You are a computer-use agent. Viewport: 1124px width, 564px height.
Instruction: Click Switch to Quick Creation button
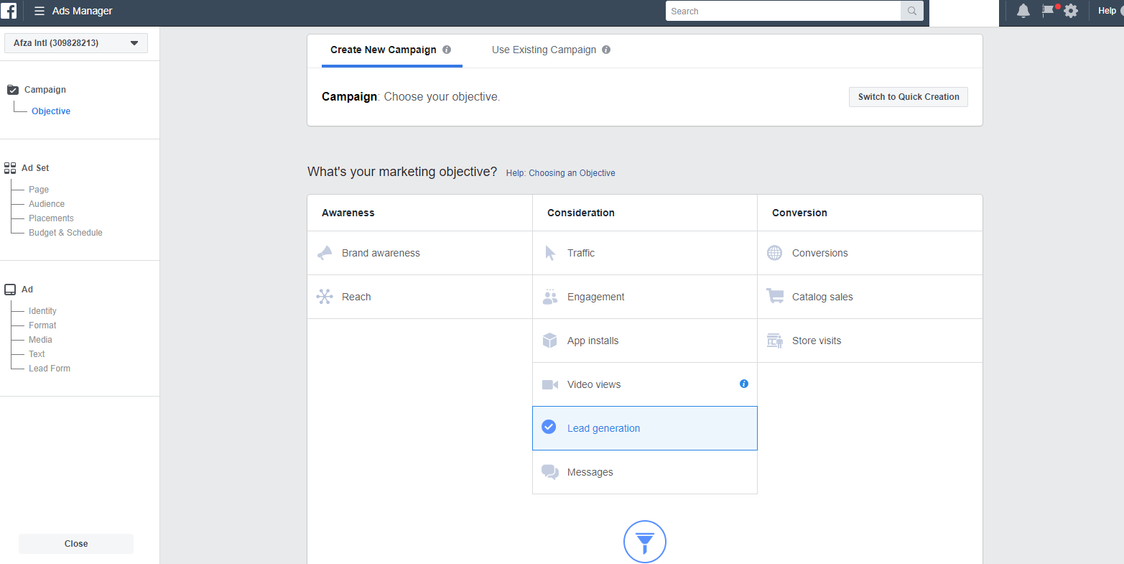pyautogui.click(x=909, y=97)
